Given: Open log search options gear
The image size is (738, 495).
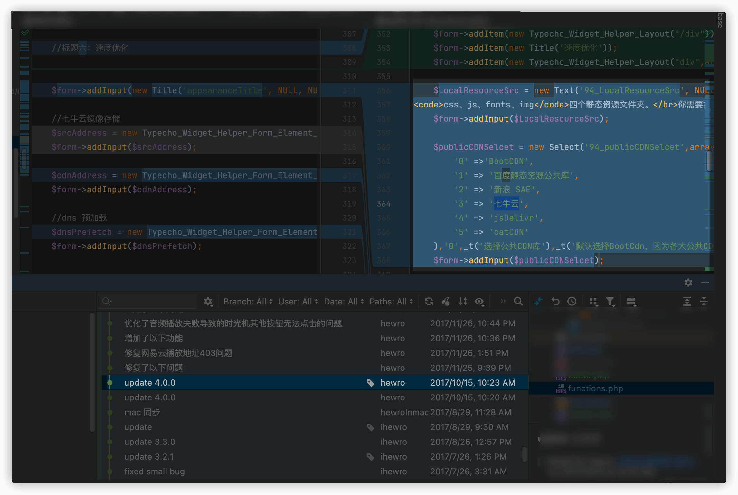Looking at the screenshot, I should [208, 302].
